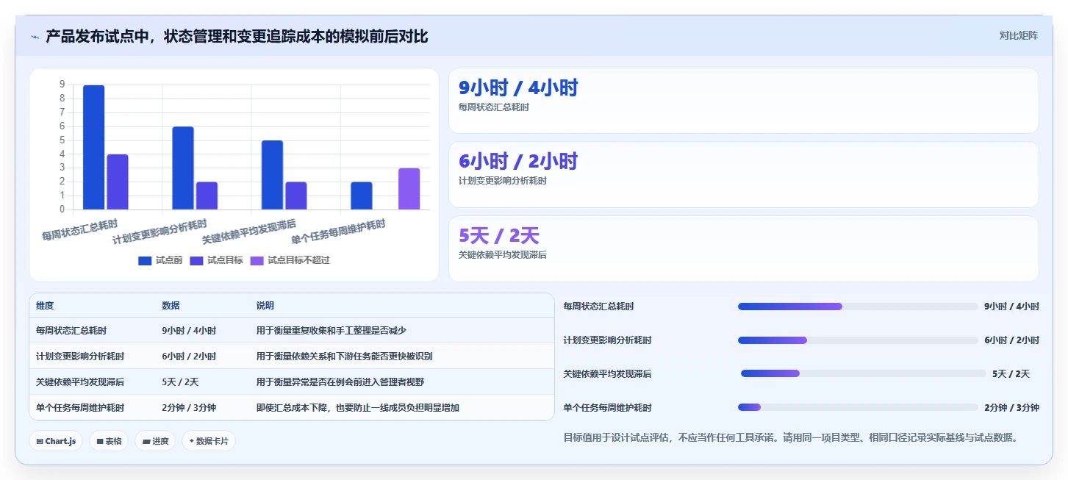The width and height of the screenshot is (1068, 480).
Task: Click table value 5天 / 2天
Action: coord(180,382)
